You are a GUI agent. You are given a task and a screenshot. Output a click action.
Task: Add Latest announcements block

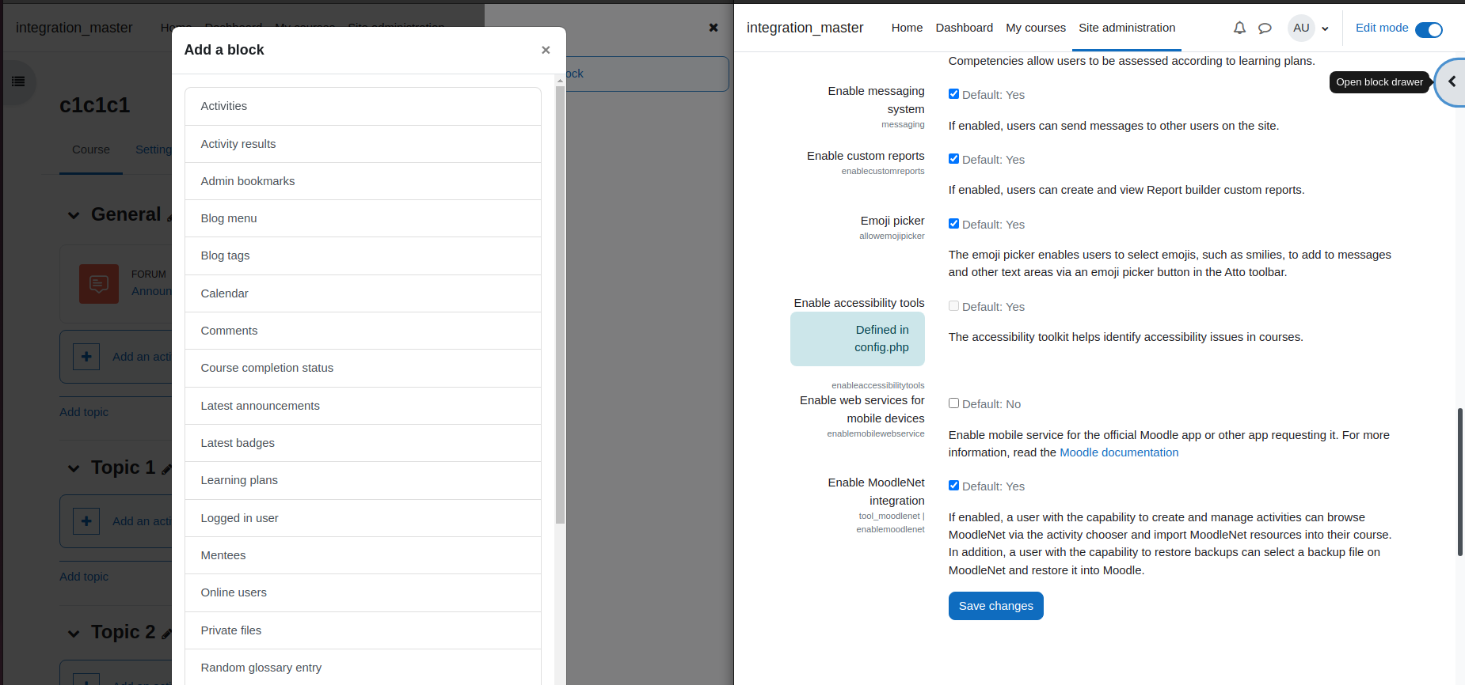(363, 406)
